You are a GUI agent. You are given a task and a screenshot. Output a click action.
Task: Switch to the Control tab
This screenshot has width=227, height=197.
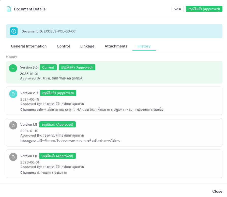click(63, 46)
